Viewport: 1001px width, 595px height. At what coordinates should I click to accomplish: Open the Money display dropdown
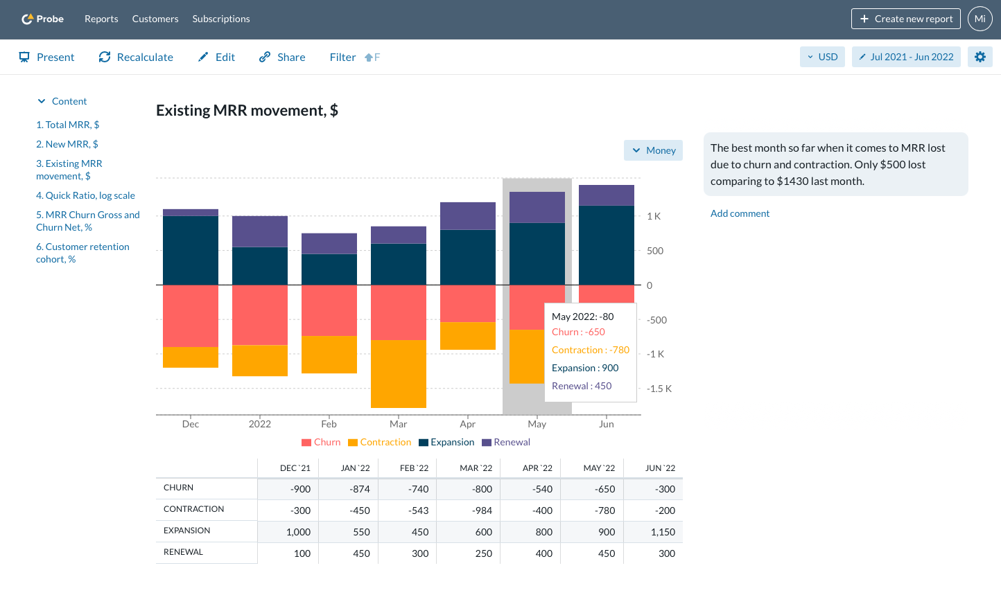click(653, 150)
